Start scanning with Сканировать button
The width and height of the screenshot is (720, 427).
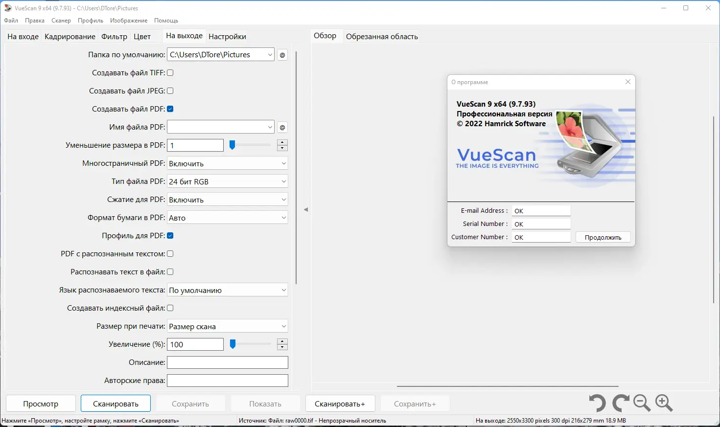pyautogui.click(x=116, y=403)
